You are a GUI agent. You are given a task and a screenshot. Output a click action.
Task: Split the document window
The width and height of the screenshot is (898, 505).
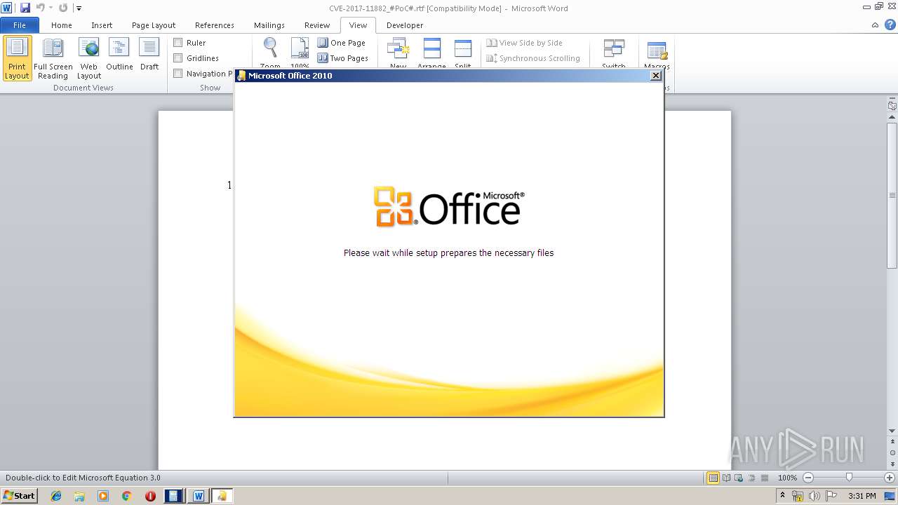[463, 53]
